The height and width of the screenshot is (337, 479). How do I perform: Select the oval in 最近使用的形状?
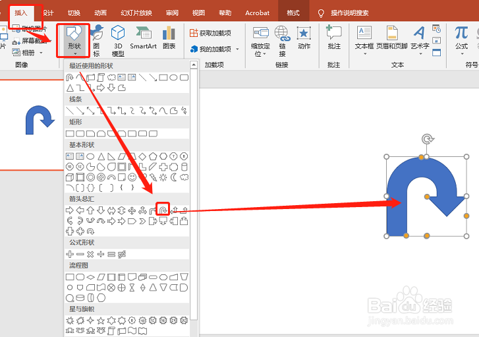[173, 77]
